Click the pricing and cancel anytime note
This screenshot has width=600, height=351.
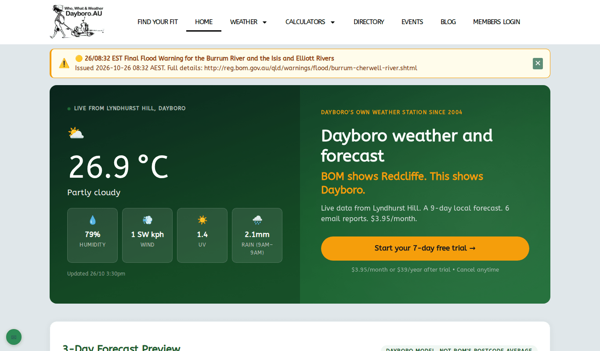[x=425, y=270]
